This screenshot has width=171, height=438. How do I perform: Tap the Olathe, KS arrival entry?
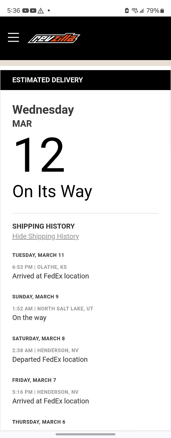tap(51, 272)
